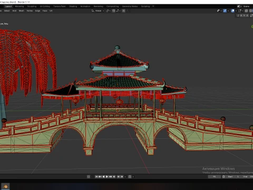Open the Compositing workspace tab

(113, 6)
